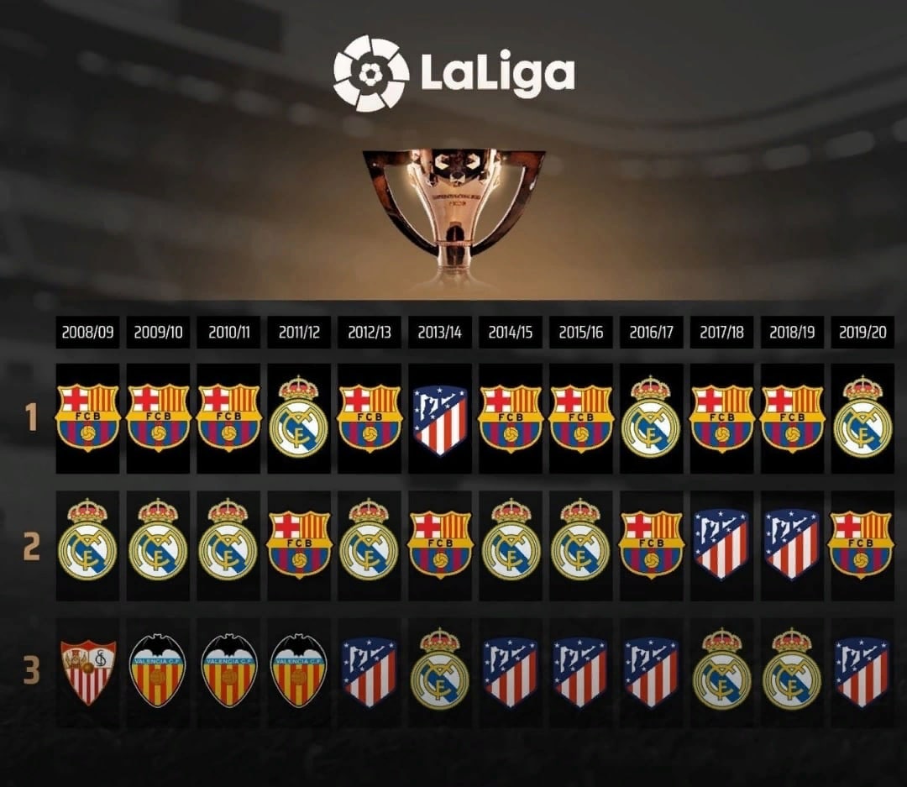The width and height of the screenshot is (907, 787).
Task: Click Barcelona crest, 2008/09 first place
Action: click(87, 418)
